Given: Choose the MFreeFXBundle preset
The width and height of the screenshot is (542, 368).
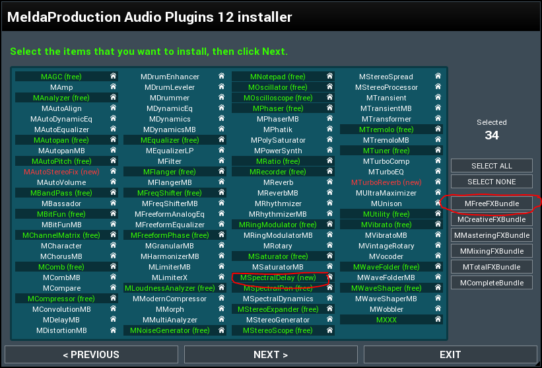Looking at the screenshot, I should [x=492, y=203].
